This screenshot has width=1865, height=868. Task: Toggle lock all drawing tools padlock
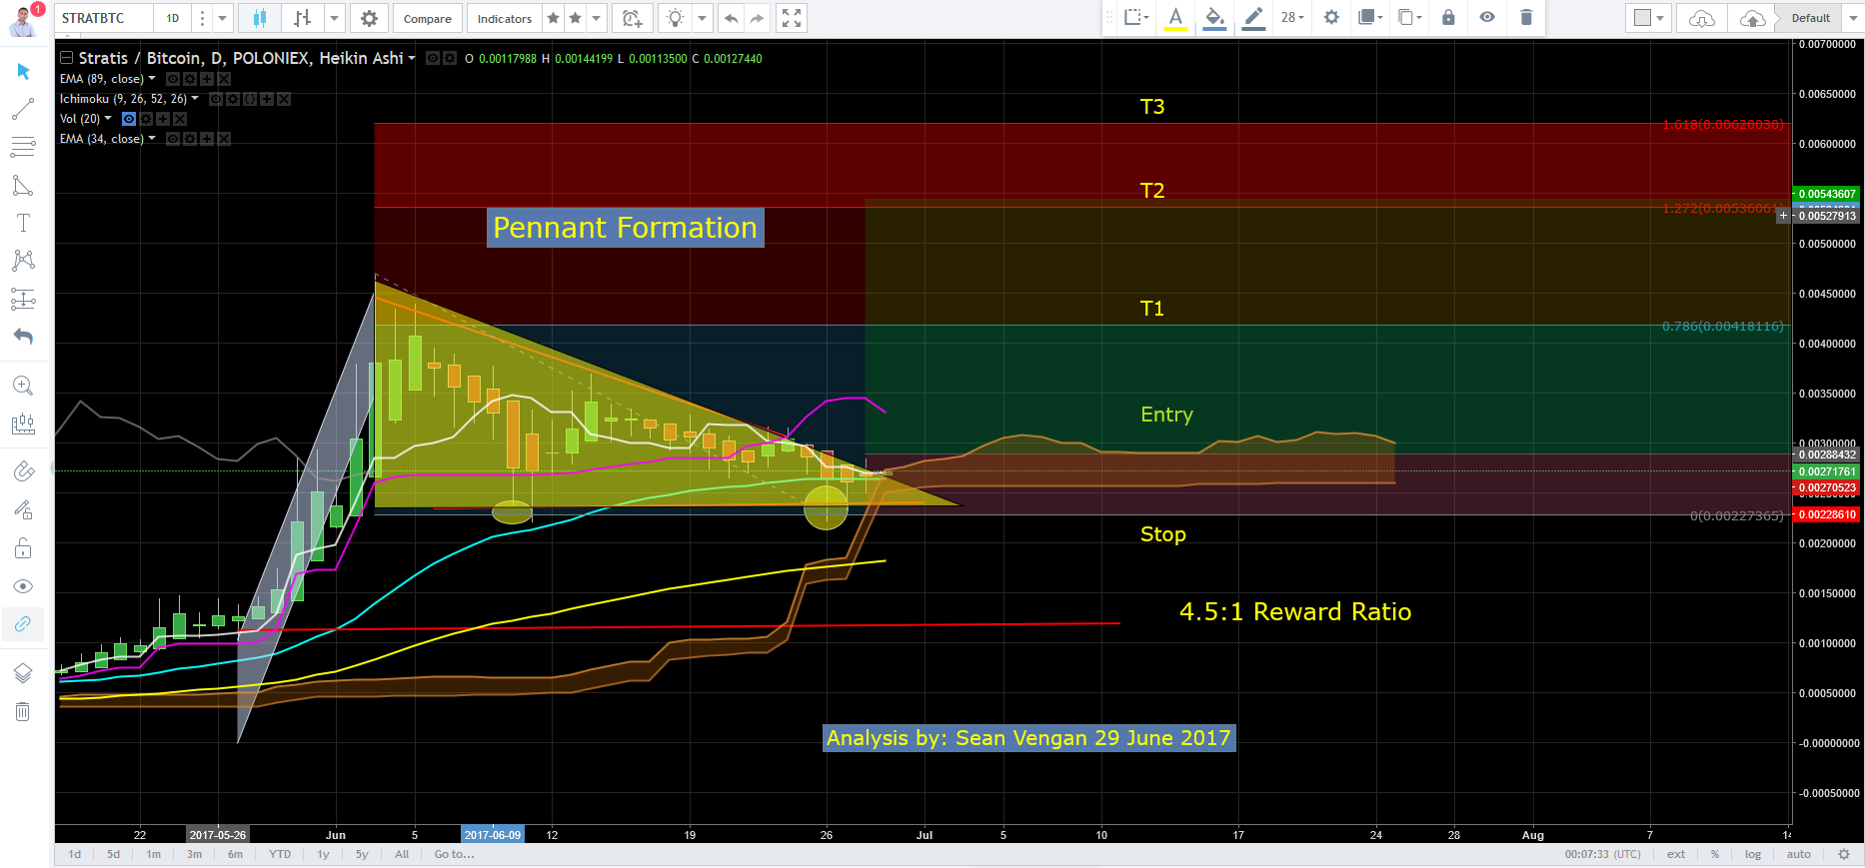(23, 548)
